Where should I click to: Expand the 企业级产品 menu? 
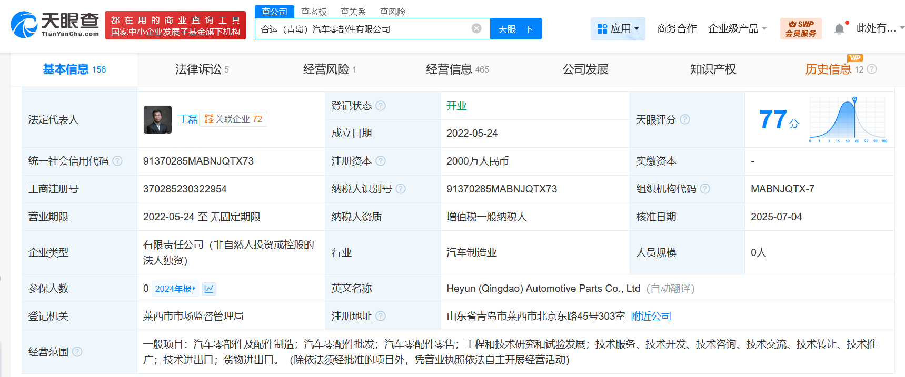(737, 28)
